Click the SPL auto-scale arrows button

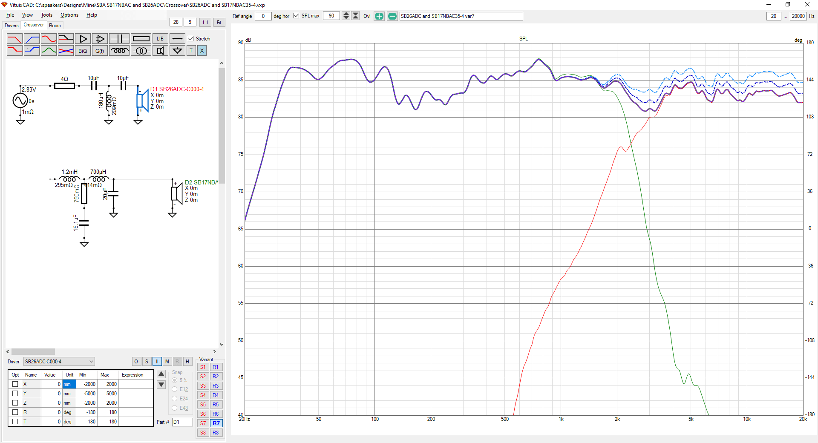point(356,16)
